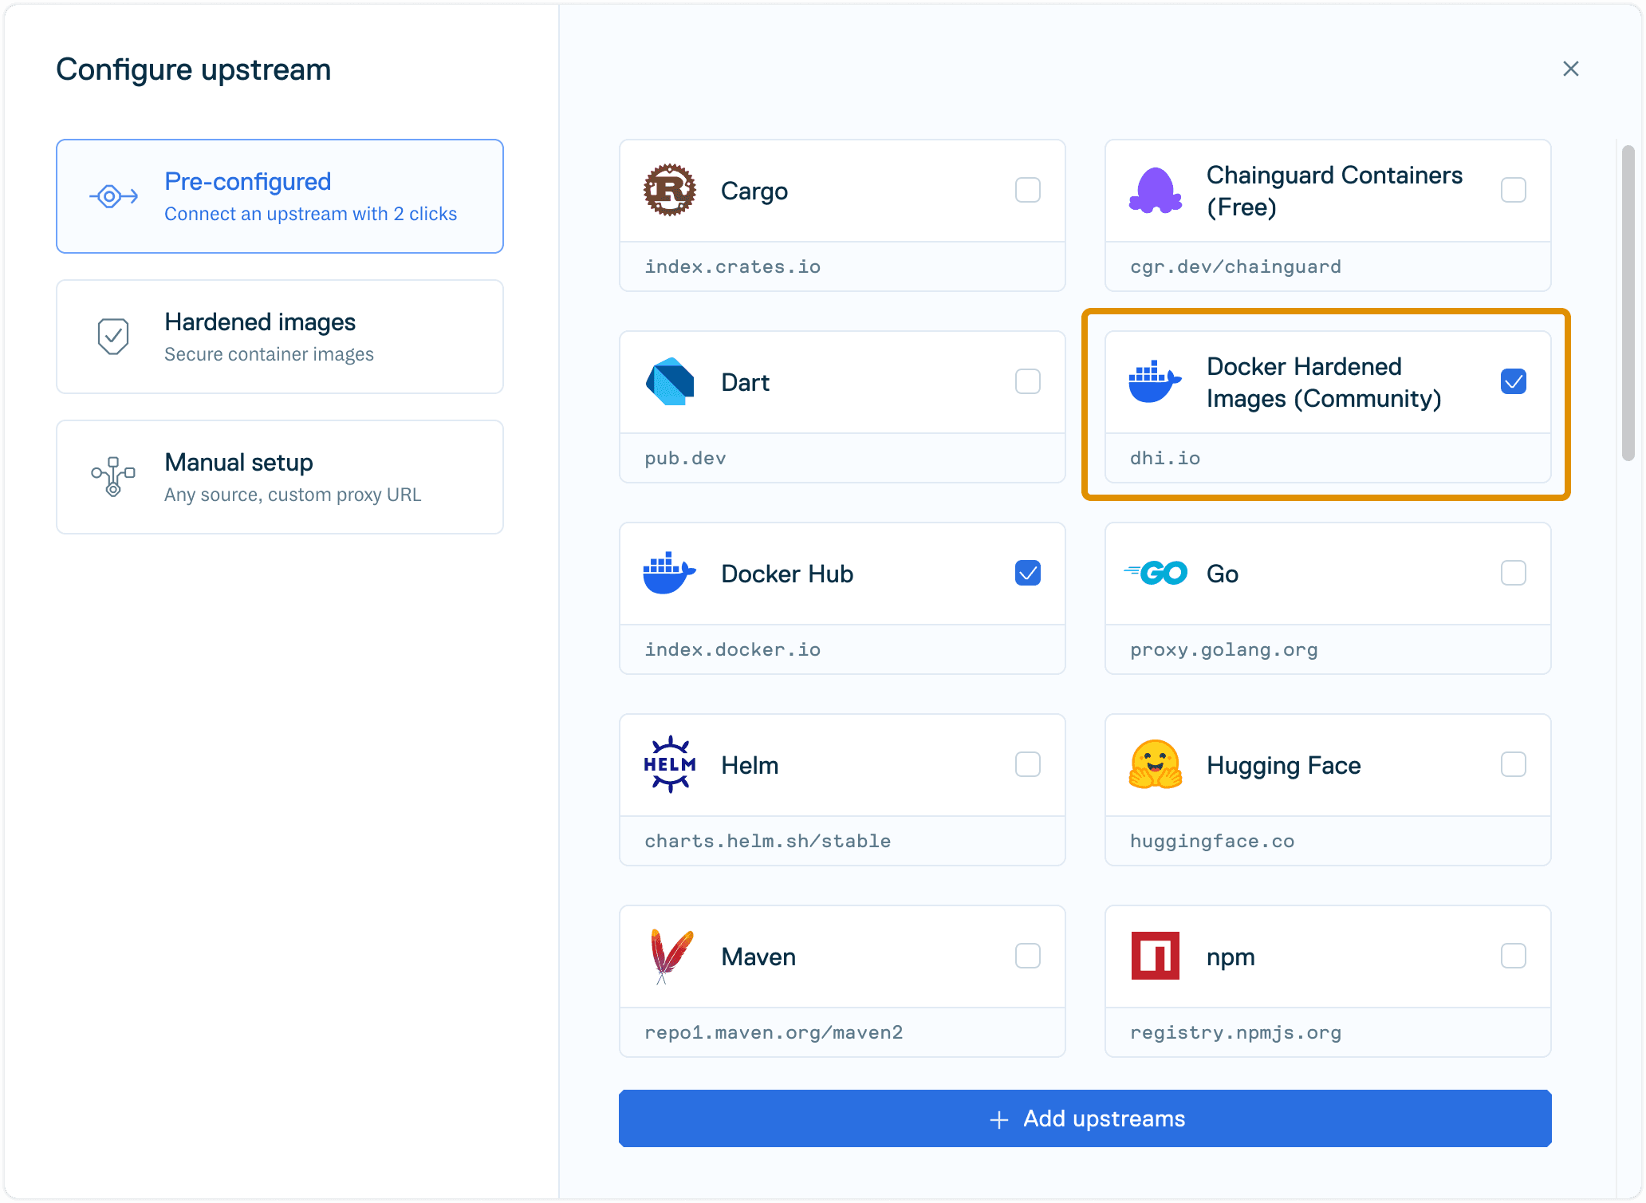Close the Configure upstream dialog
Image resolution: width=1646 pixels, height=1203 pixels.
click(1571, 69)
